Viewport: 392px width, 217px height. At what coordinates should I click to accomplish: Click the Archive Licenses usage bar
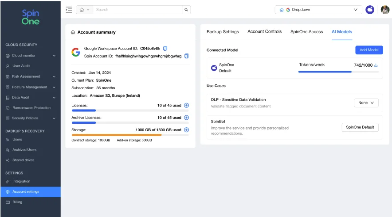click(130, 122)
